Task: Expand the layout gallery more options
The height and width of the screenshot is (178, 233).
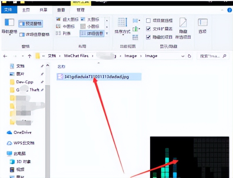Action: [x=107, y=33]
